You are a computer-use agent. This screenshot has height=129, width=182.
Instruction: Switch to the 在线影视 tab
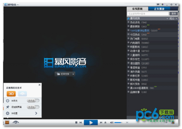point(137,9)
